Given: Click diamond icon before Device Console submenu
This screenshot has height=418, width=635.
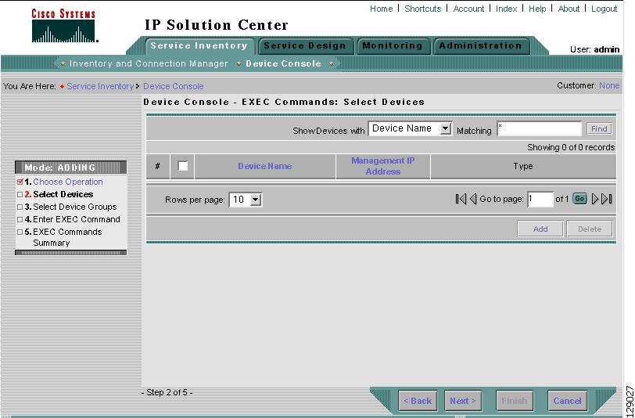Looking at the screenshot, I should pyautogui.click(x=239, y=63).
